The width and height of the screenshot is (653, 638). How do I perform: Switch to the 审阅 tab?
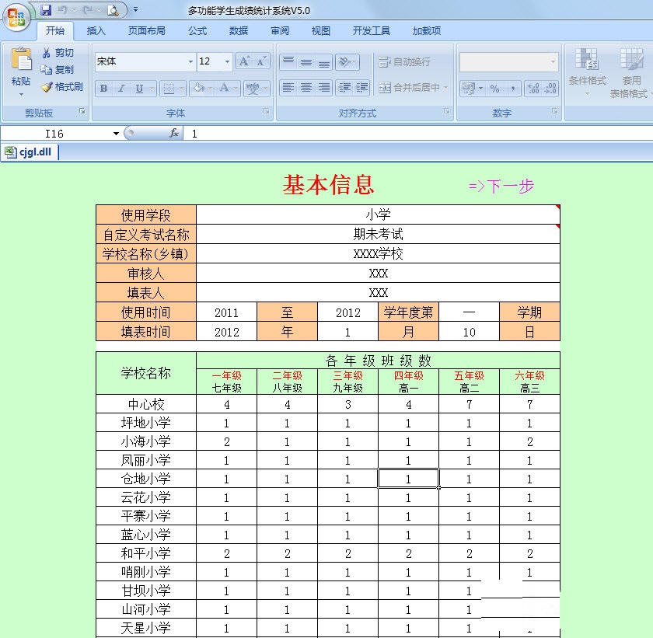tap(280, 31)
